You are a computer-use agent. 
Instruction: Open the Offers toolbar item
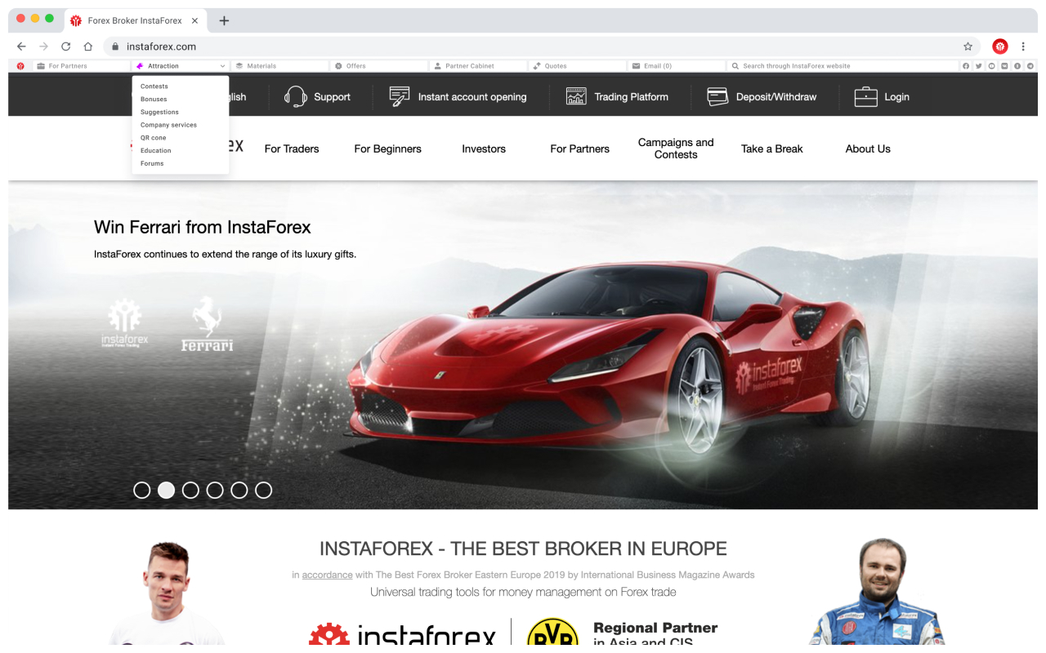click(x=380, y=65)
